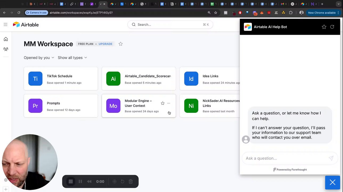
Task: Open the Modular Engine base icon
Action: pyautogui.click(x=113, y=106)
